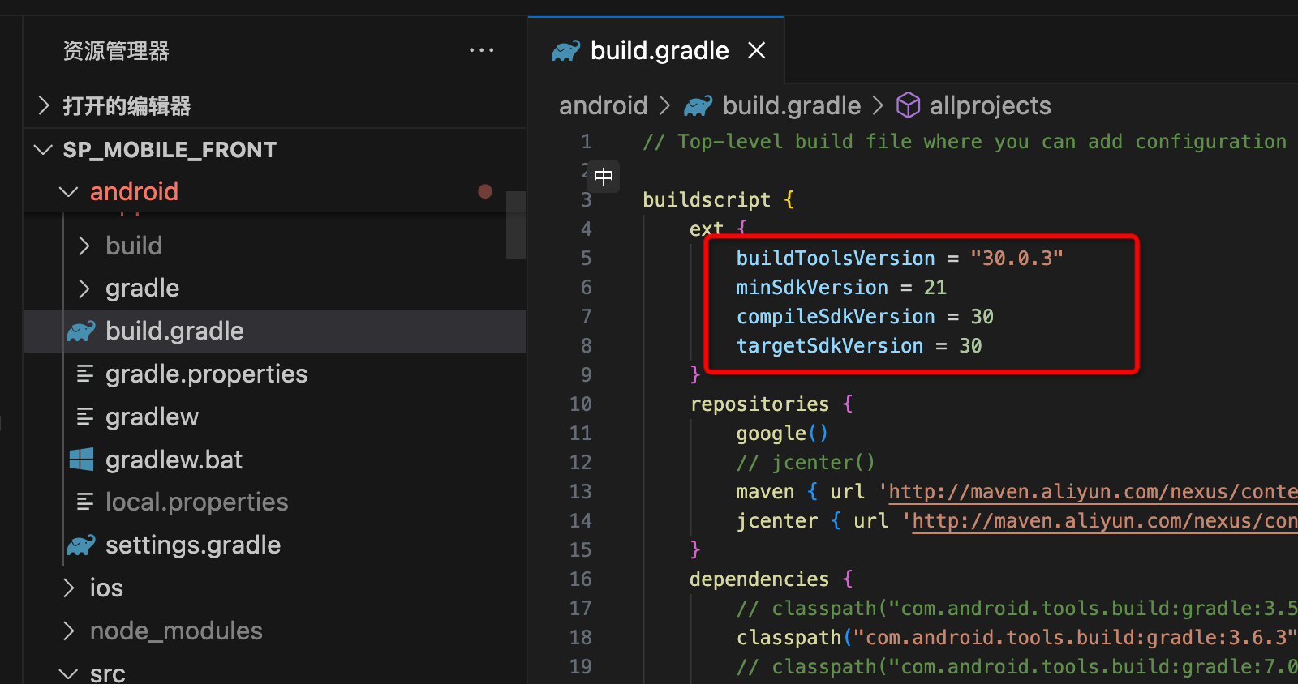Screen dimensions: 1298x684
Task: Click the 资源管理器 explorer title
Action: pos(116,51)
